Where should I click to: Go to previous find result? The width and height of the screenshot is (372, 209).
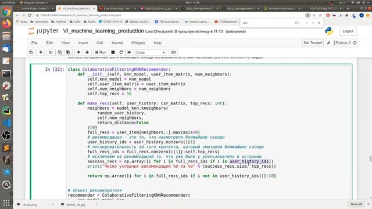[x=306, y=23]
